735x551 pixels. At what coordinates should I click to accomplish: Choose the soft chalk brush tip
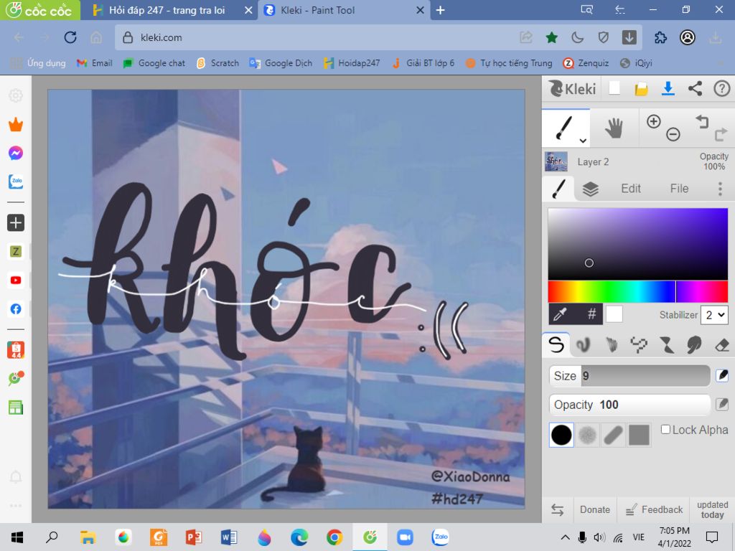(587, 435)
